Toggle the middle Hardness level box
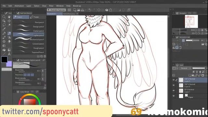Screen dimensions: 208x117 tap(29, 75)
